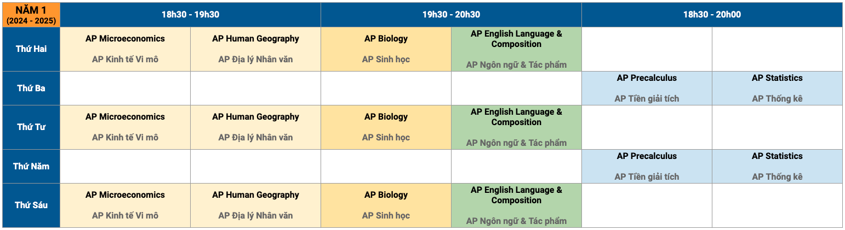Select AP English Language & Composition on Thứ Hai
The height and width of the screenshot is (230, 845).
(x=516, y=49)
